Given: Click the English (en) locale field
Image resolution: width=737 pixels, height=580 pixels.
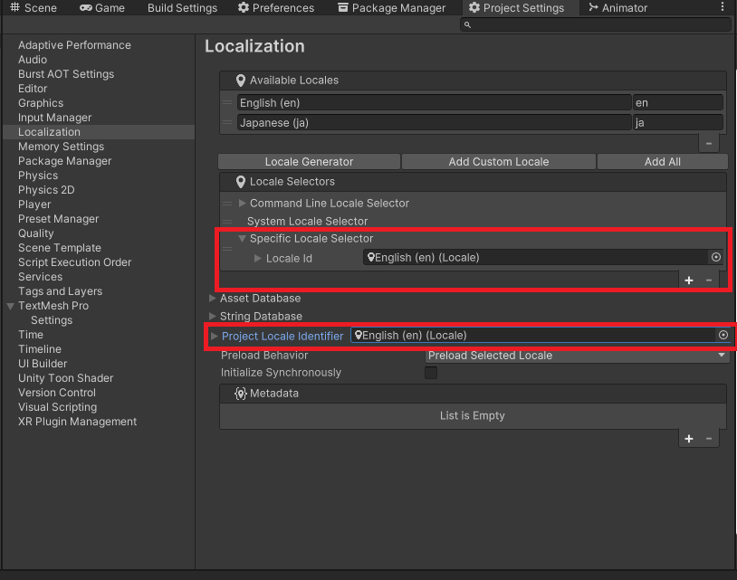Looking at the screenshot, I should click(435, 102).
